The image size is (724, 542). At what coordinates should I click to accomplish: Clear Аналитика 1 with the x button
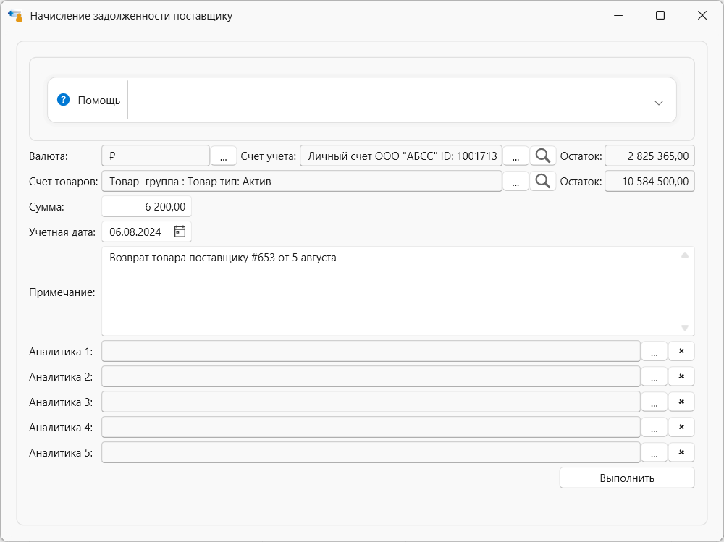681,352
